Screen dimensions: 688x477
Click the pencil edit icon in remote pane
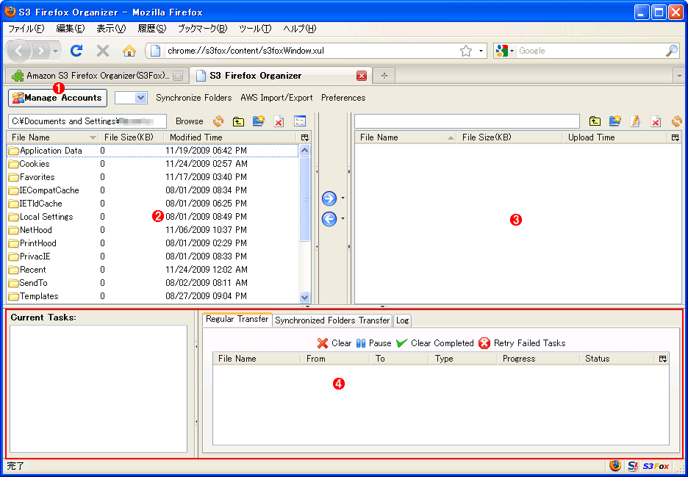tap(635, 121)
